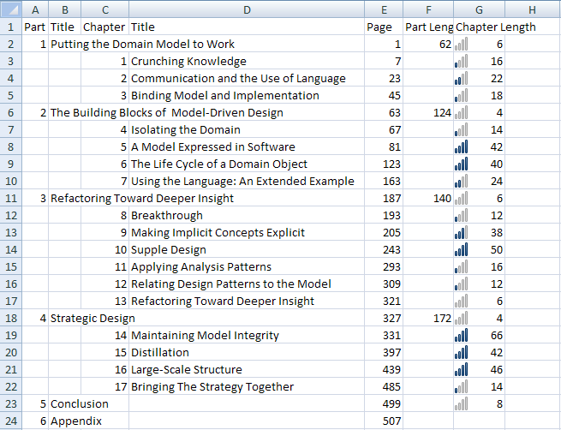Click bar icon in Breakthrough row
Viewport: 561px width, 430px height.
(461, 215)
